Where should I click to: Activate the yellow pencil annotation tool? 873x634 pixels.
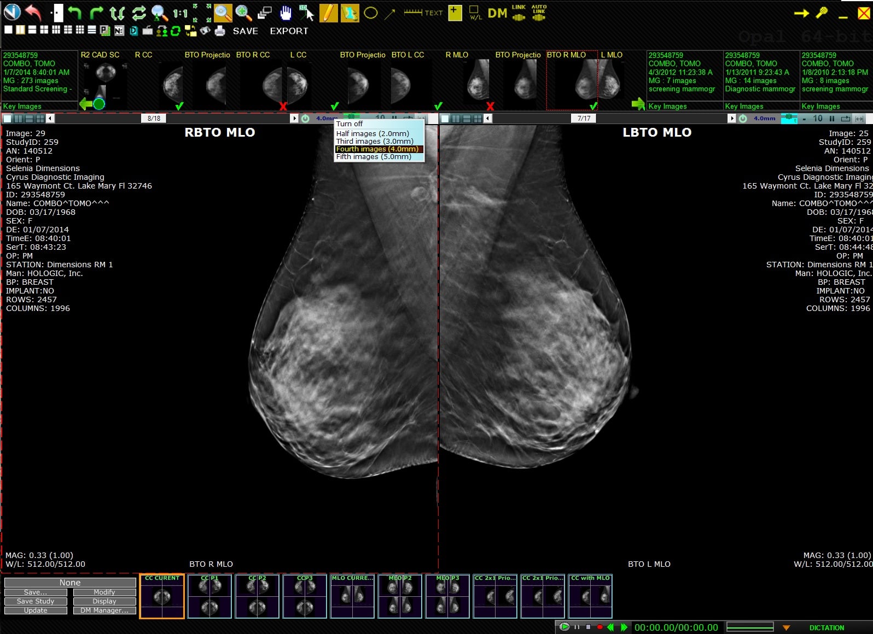click(328, 13)
